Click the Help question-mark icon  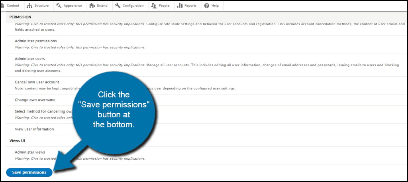coord(207,6)
